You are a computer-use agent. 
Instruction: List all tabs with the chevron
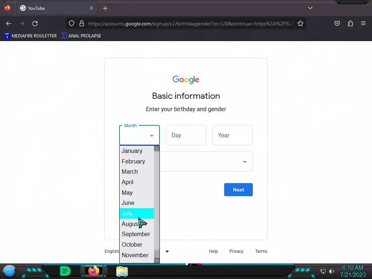[310, 8]
